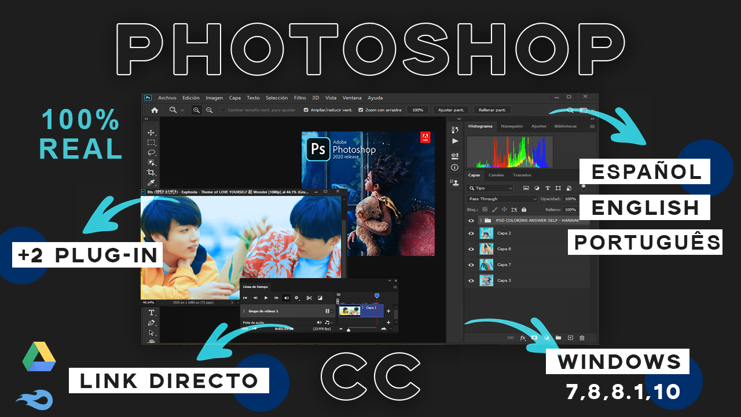Expand Grupo de vídeos 1 in the timeline
Image resolution: width=741 pixels, height=417 pixels.
pyautogui.click(x=244, y=311)
